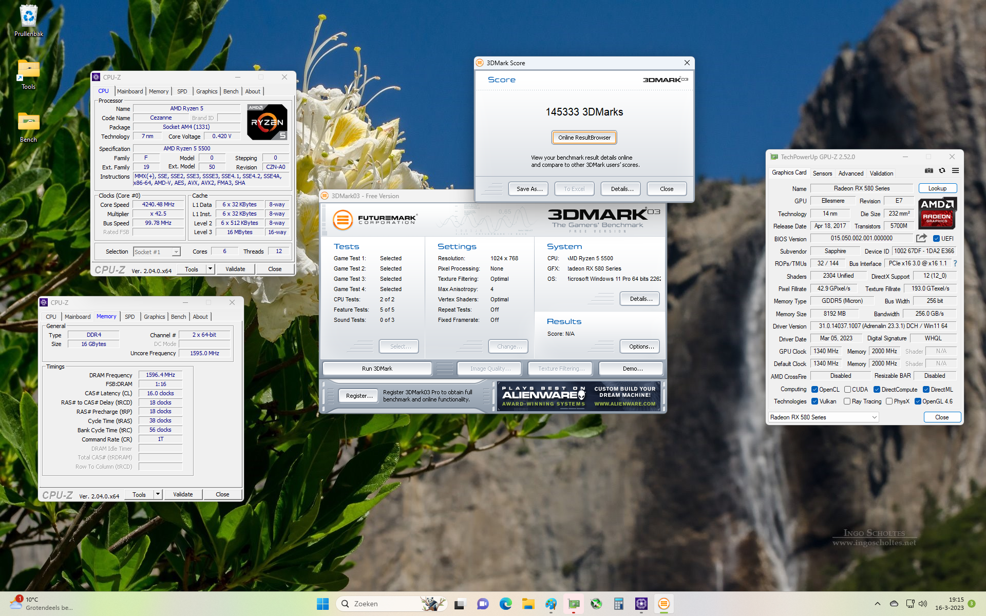Toggle the UEFI checkbox in GPU-Z
This screenshot has width=986, height=616.
point(936,239)
